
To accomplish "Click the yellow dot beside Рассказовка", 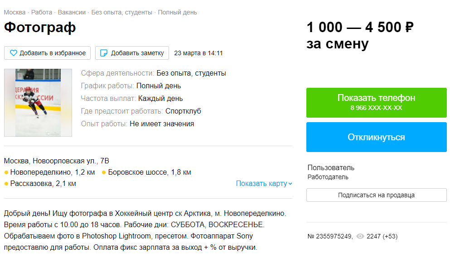I will pyautogui.click(x=6, y=184).
